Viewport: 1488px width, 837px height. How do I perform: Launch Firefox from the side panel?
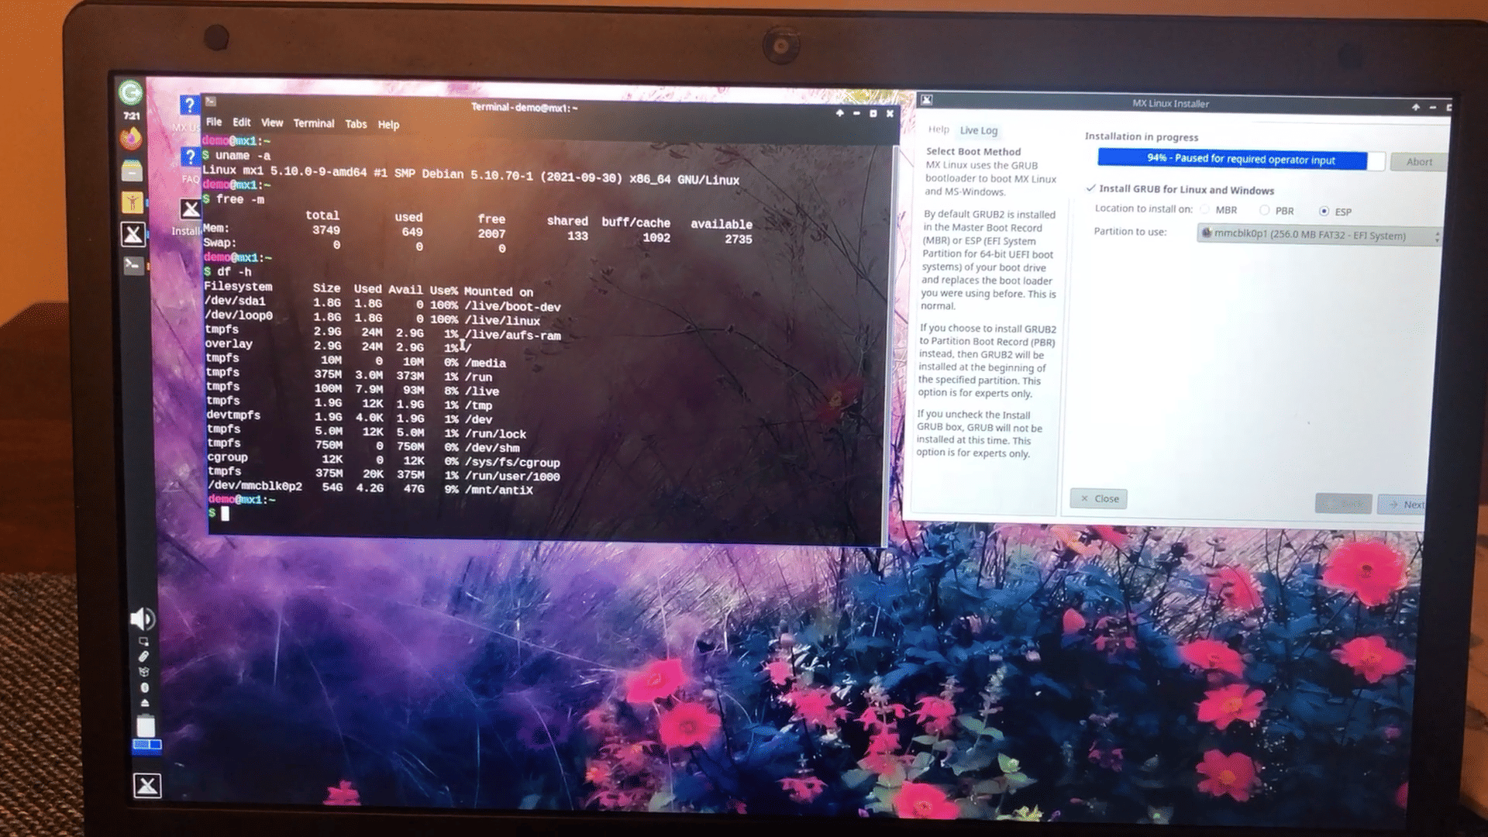[x=130, y=139]
